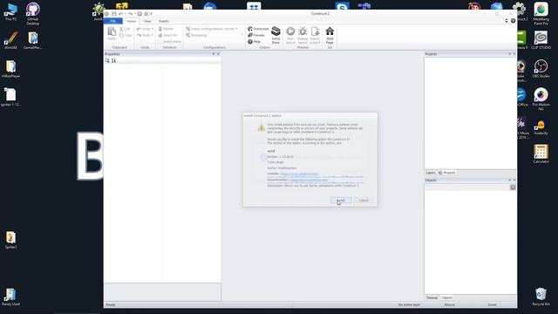Open the Active configuration dropdown
The image size is (558, 314).
[x=212, y=29]
